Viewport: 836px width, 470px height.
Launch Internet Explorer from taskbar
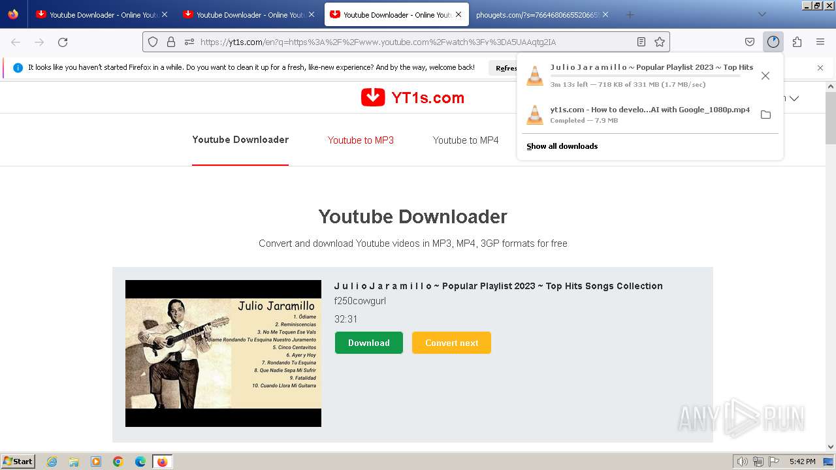(x=52, y=462)
